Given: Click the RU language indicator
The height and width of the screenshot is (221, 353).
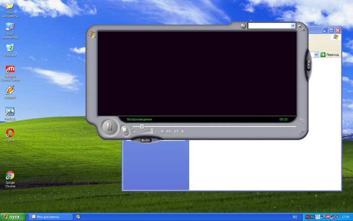Looking at the screenshot, I should [x=295, y=217].
